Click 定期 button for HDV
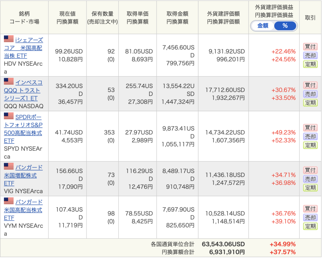Viewport: 322px width, 258px height. pos(310,64)
